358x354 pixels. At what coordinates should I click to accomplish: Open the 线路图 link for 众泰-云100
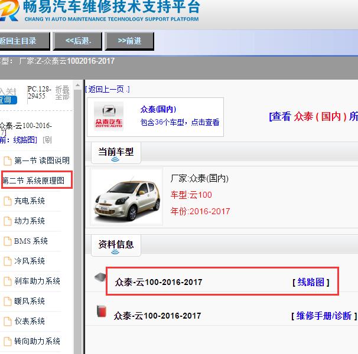point(311,283)
